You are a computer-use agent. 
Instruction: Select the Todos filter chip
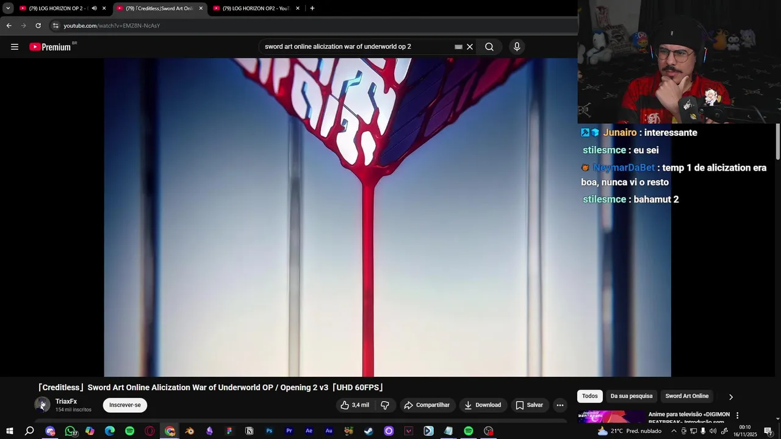590,396
